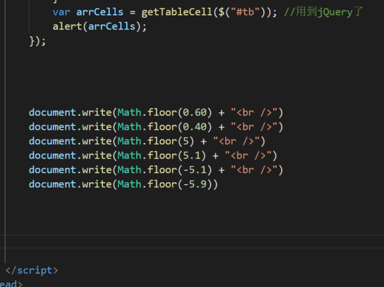The image size is (384, 287).
Task: Click the 0.60 number literal
Action: coord(195,112)
